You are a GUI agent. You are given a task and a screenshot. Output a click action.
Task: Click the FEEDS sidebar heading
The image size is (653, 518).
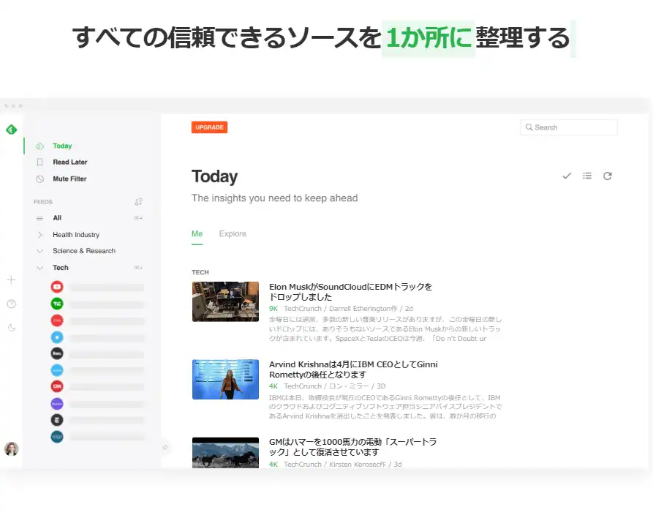click(43, 202)
